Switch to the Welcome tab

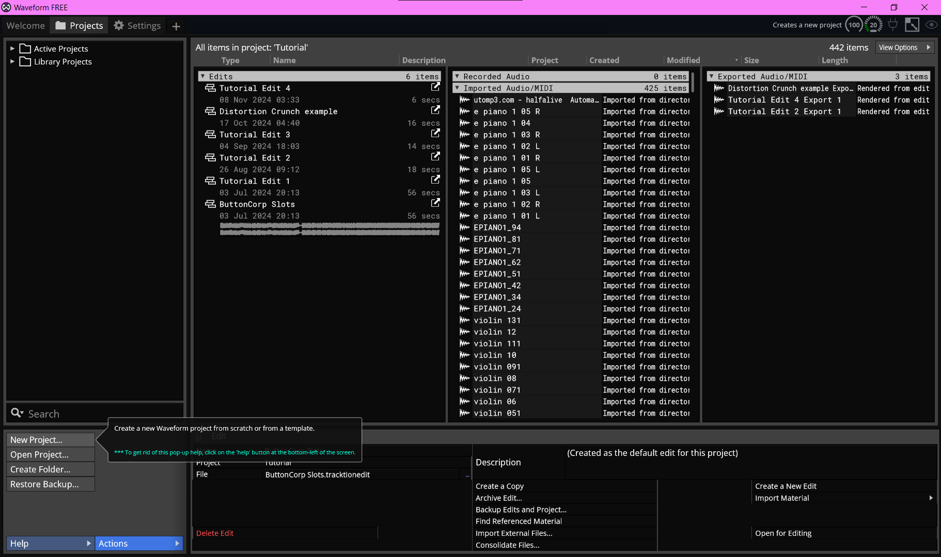(26, 26)
